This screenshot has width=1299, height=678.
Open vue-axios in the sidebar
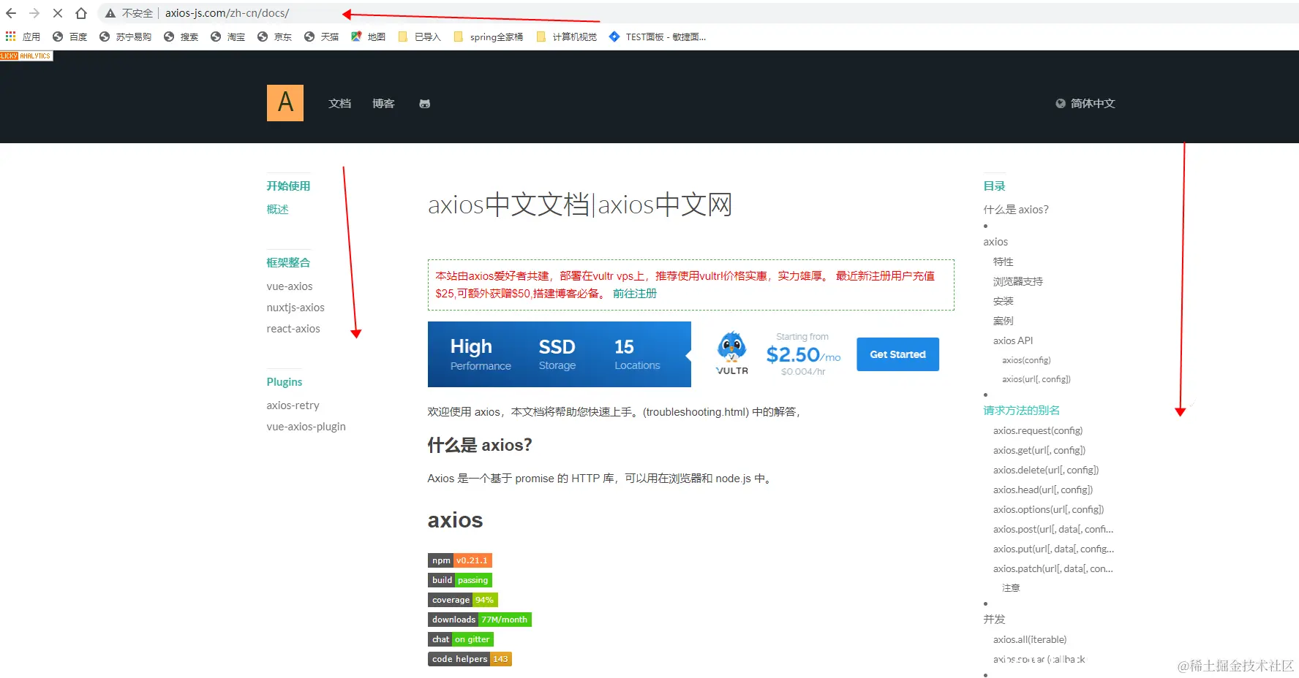[290, 286]
